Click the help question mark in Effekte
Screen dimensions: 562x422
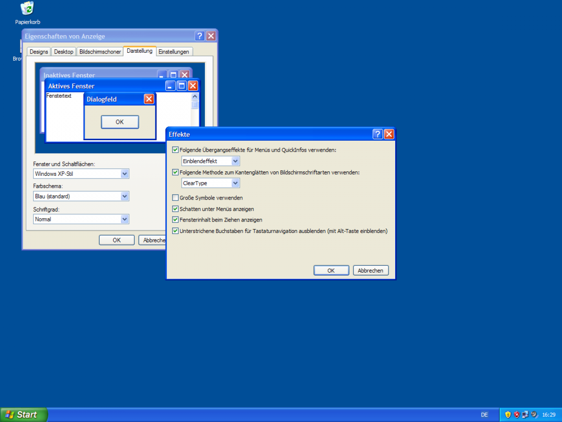pos(378,134)
